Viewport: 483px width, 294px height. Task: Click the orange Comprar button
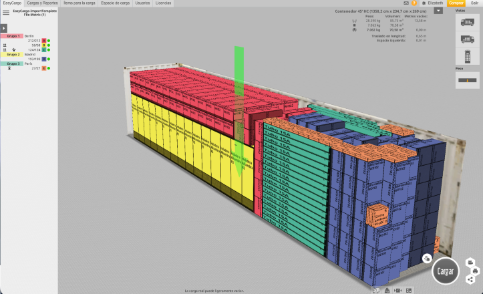(456, 3)
